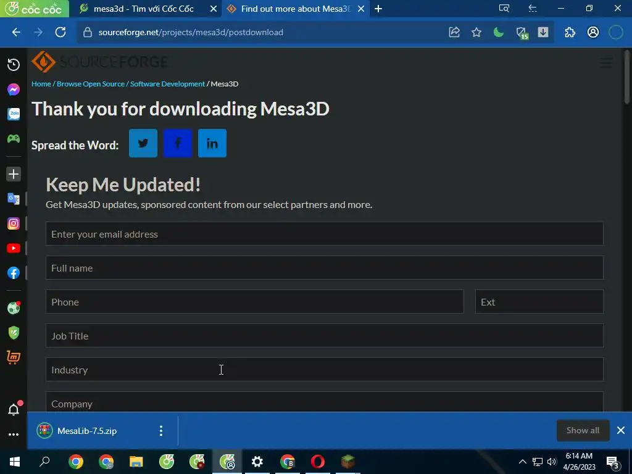
Task: Focus the Full name field
Action: tap(325, 268)
